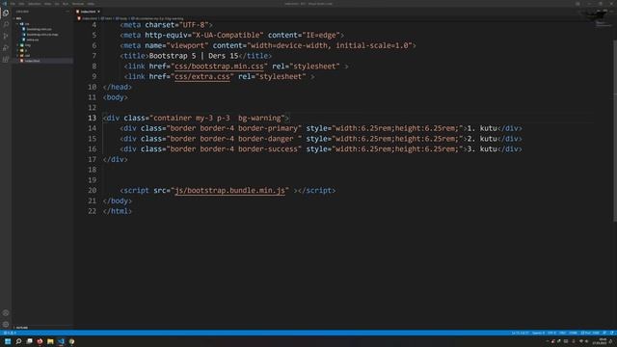Open the Edit menu

(x=21, y=4)
